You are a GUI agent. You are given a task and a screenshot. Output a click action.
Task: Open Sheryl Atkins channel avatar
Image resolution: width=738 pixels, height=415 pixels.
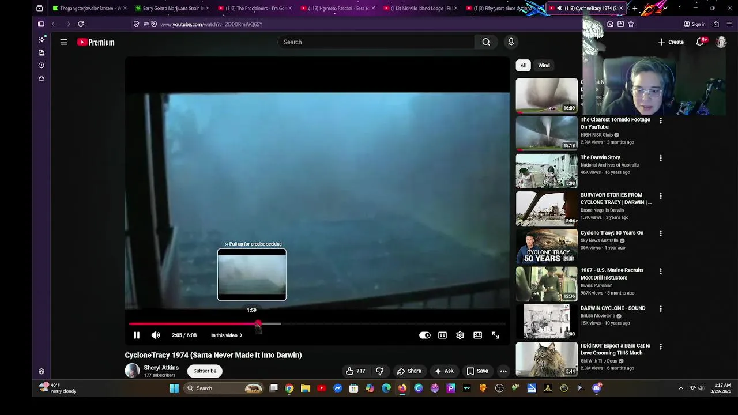132,371
